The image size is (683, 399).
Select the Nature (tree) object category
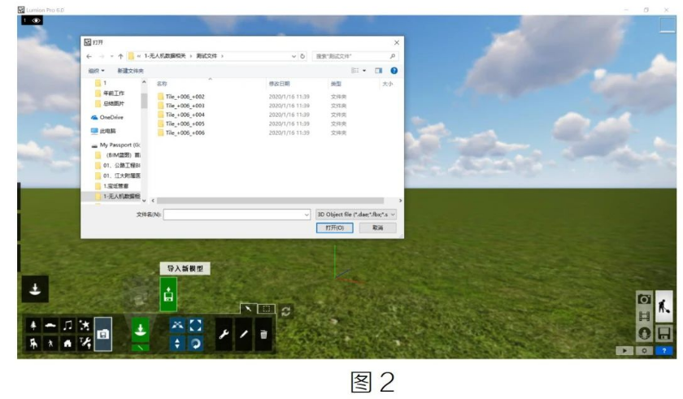(x=33, y=325)
